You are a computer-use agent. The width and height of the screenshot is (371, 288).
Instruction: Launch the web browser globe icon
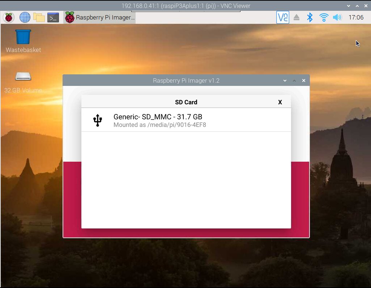[x=25, y=17]
